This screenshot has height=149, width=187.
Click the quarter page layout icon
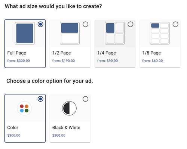click(x=115, y=33)
